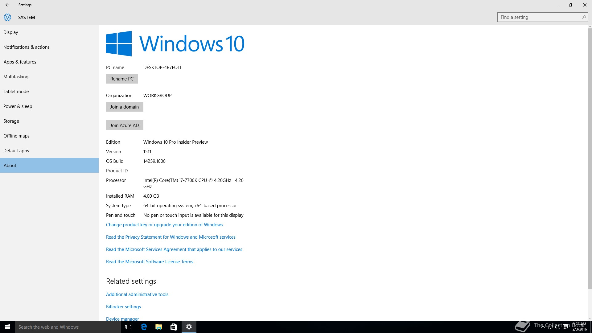Click the Find a setting search box

point(542,17)
